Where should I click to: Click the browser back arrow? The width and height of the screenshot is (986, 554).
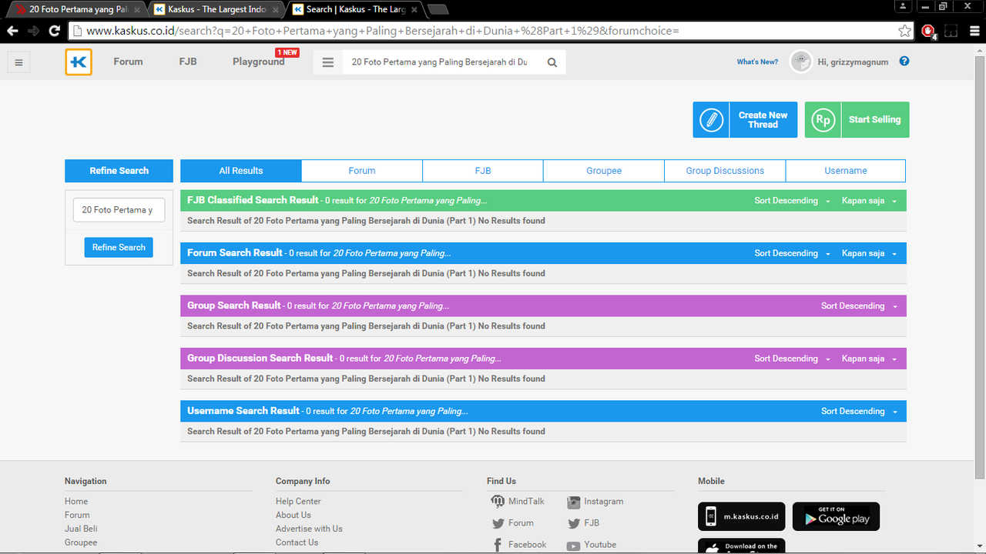click(x=12, y=31)
